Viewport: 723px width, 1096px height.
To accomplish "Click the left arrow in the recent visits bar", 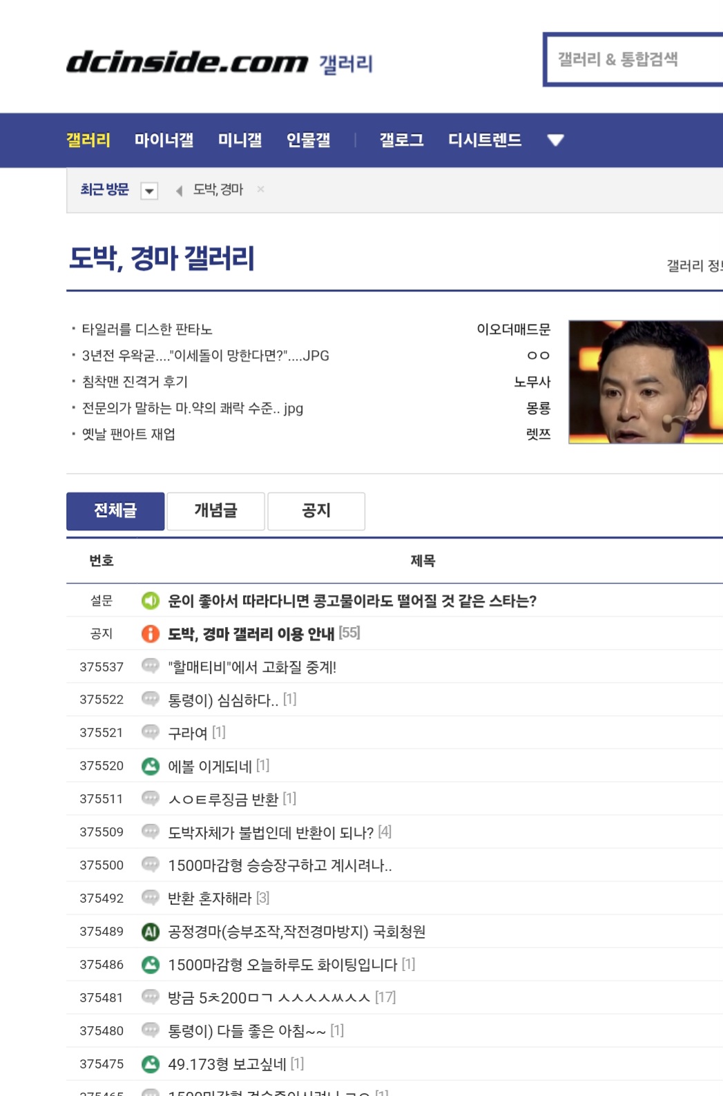I will [179, 191].
